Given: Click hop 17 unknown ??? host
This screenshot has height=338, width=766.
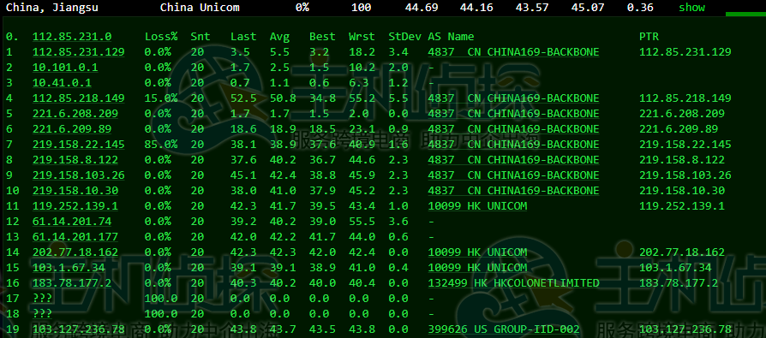Looking at the screenshot, I should click(42, 299).
